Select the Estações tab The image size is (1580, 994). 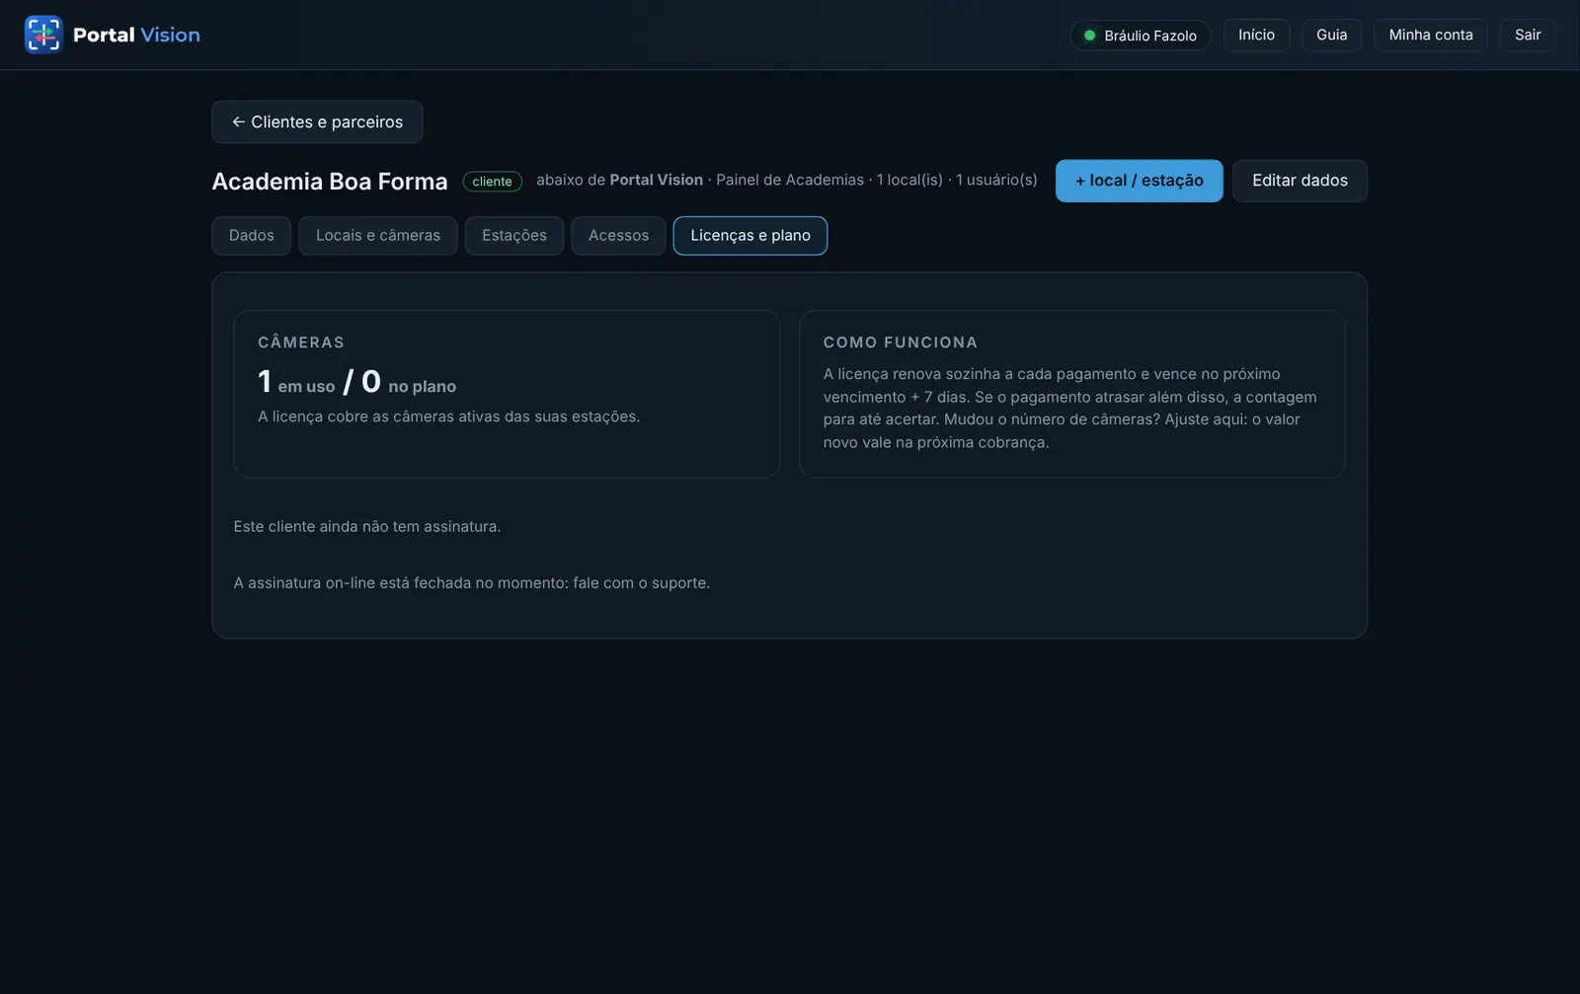[514, 236]
